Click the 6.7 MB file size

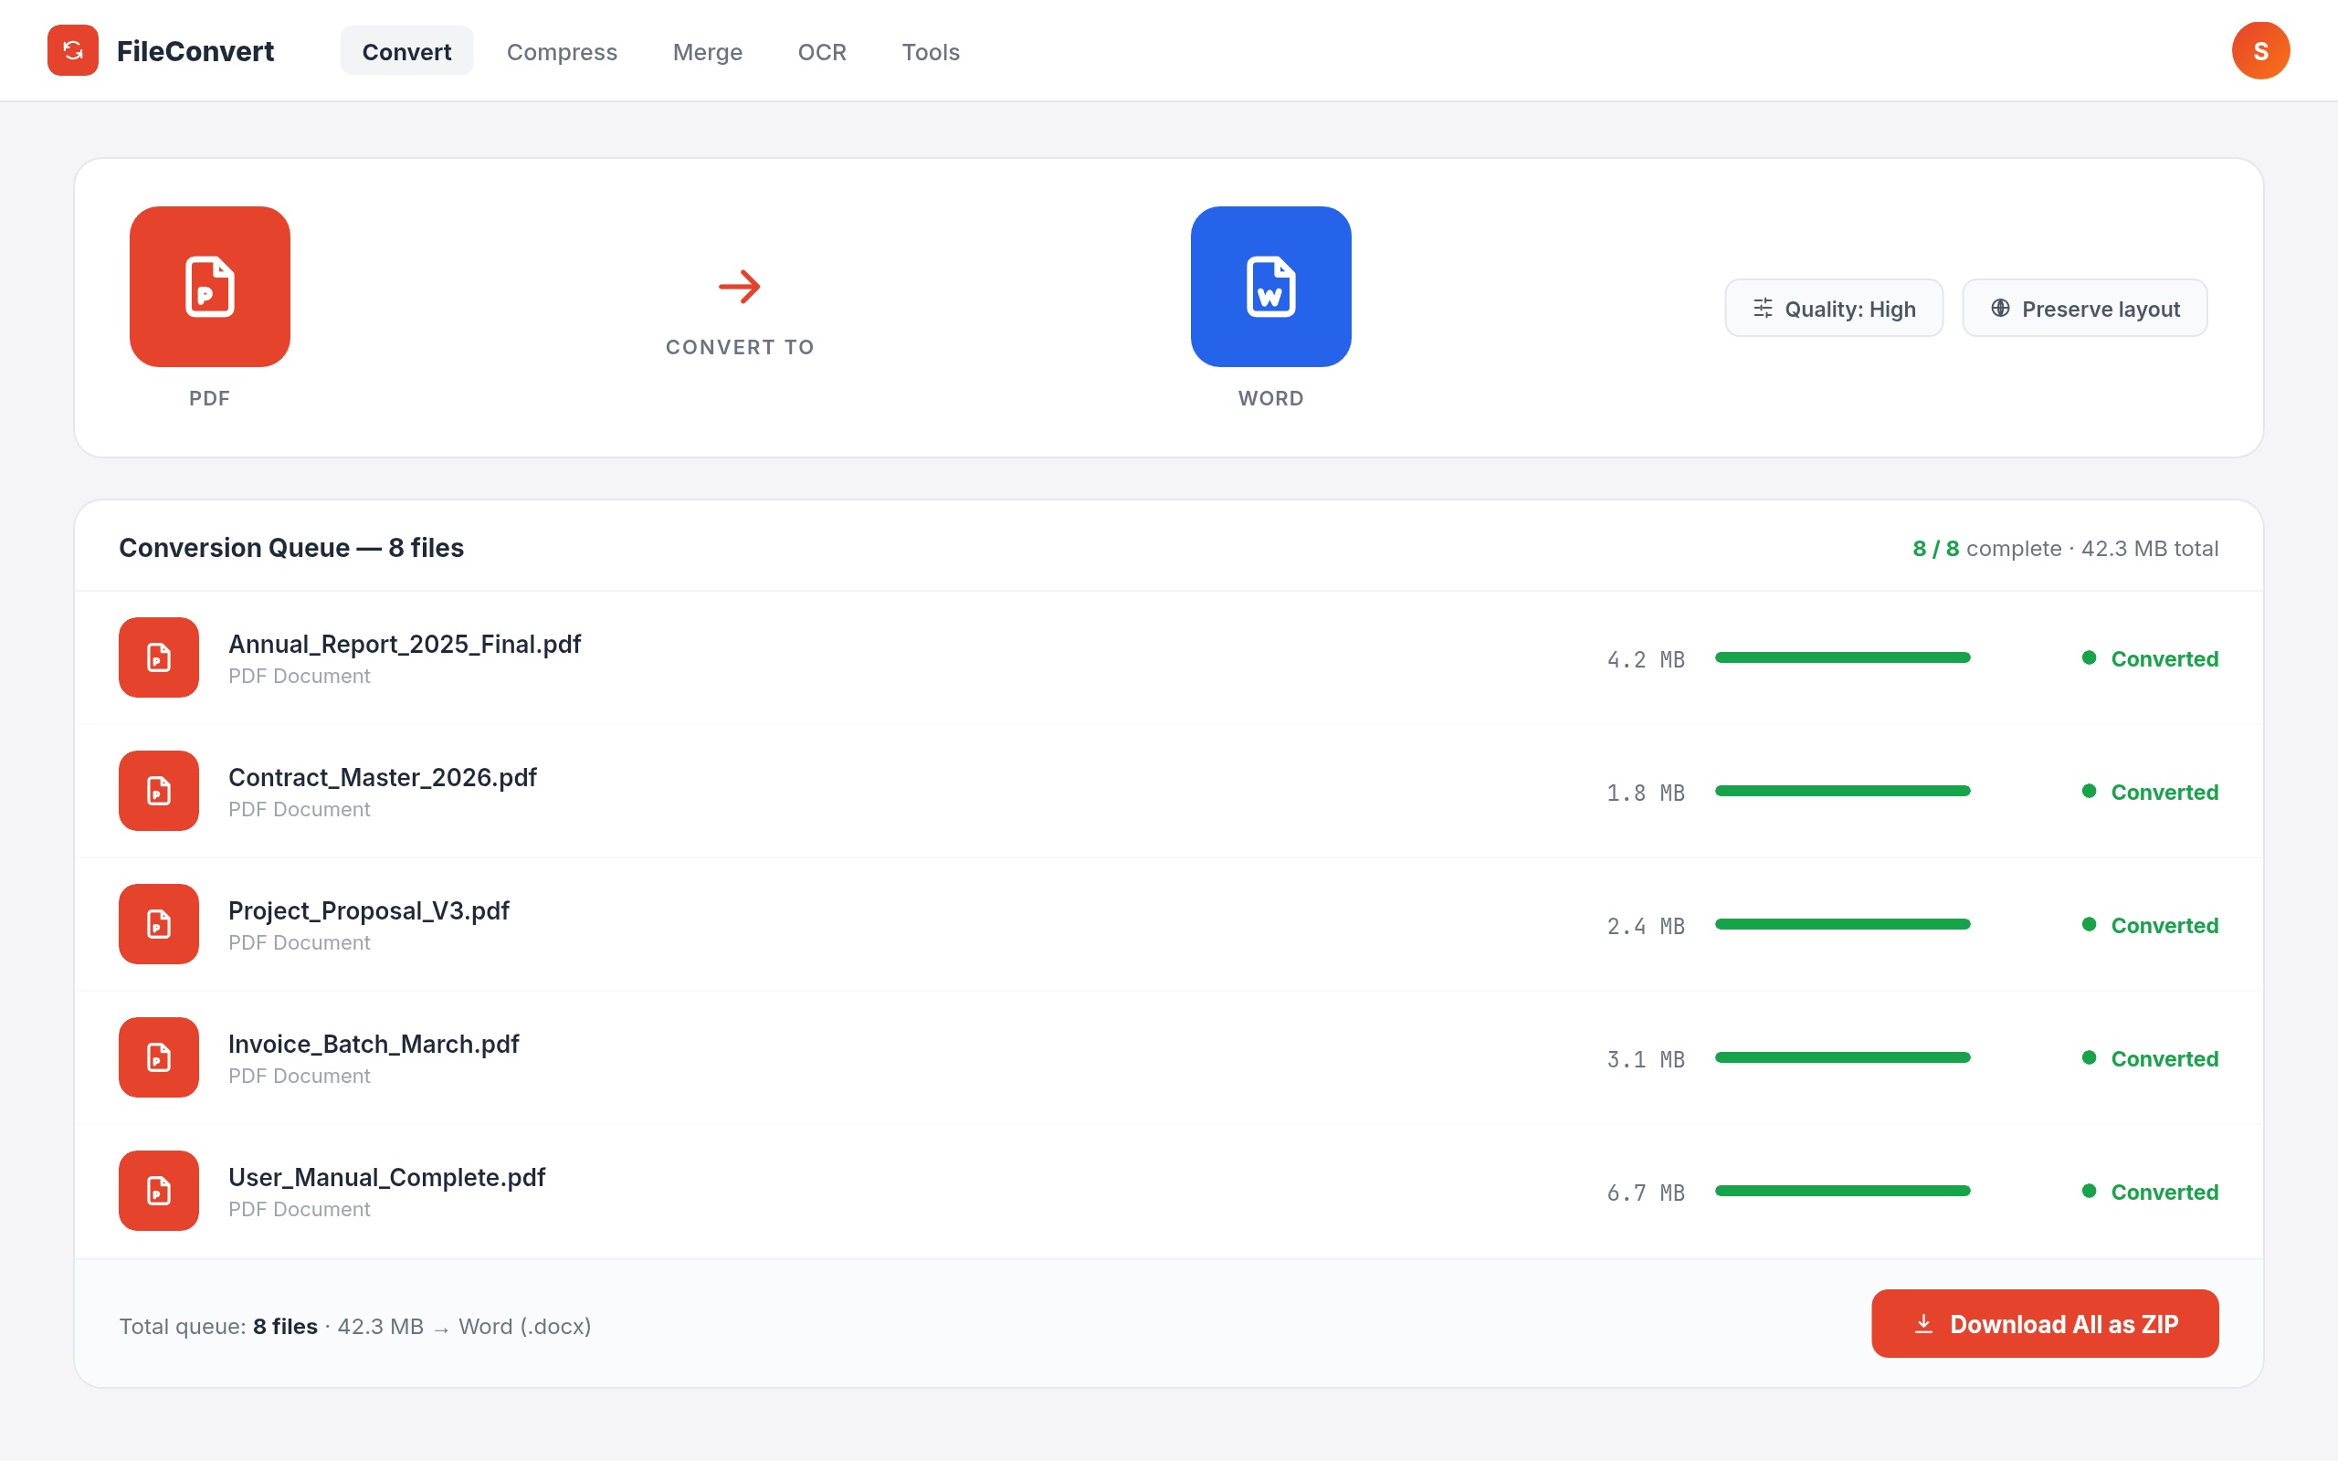coord(1646,1193)
